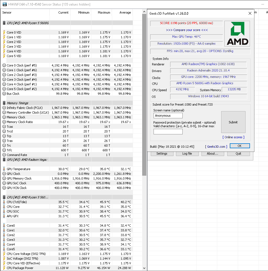
Task: Click the thermometer icon beside APU GFX
Action: tap(4, 216)
